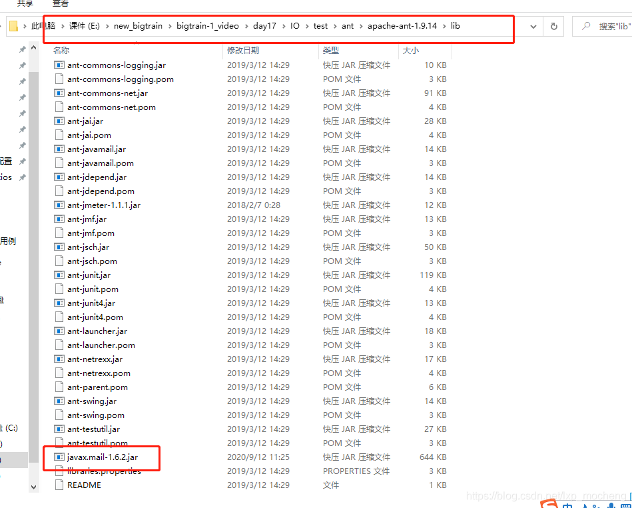Click the navigation pane scroll up arrow
Screen dimensions: 632x508
pos(33,49)
